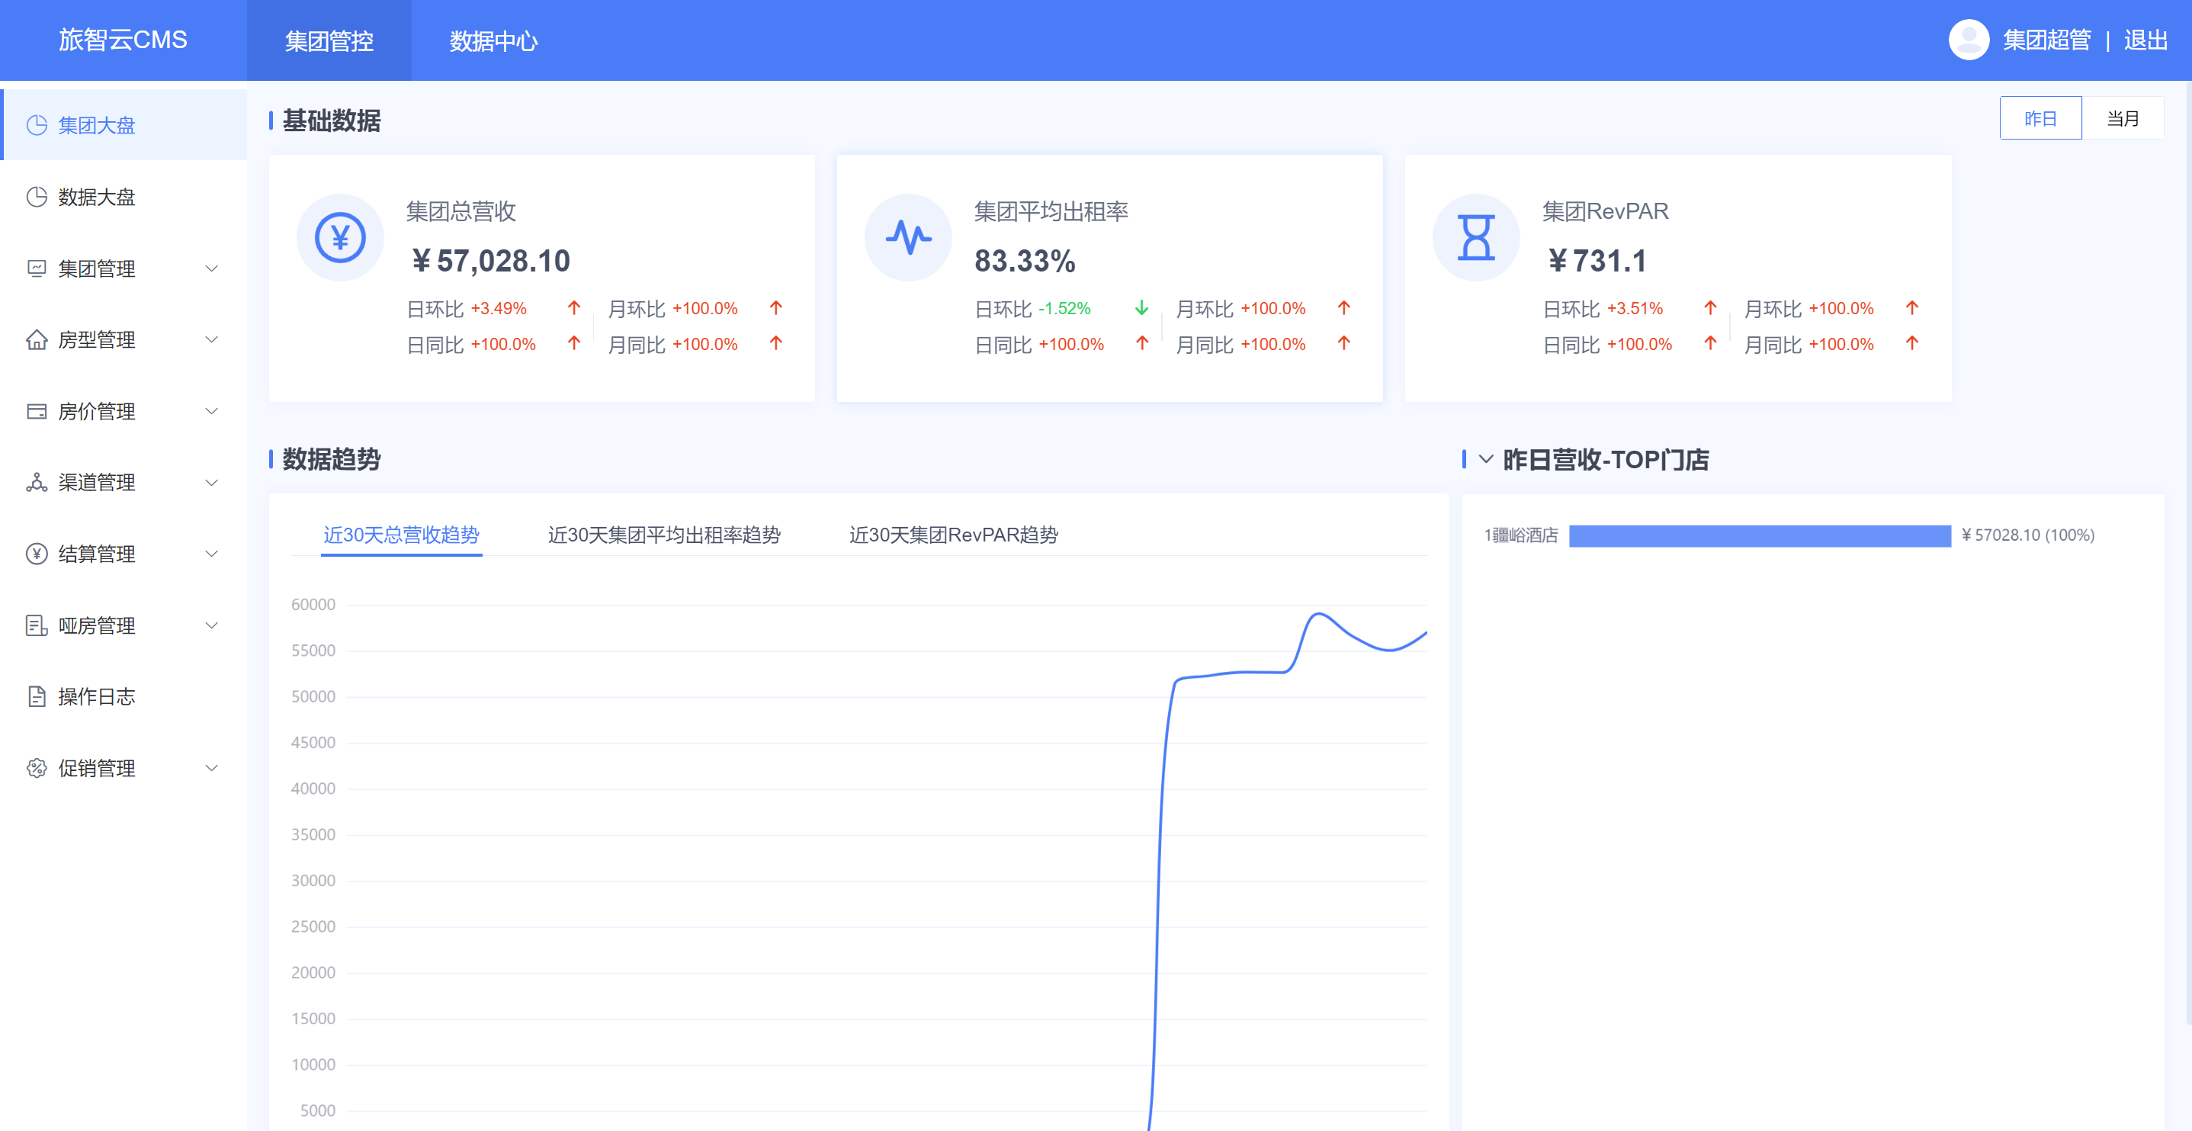Expand the 渠道管理 submenu chevron

point(212,483)
